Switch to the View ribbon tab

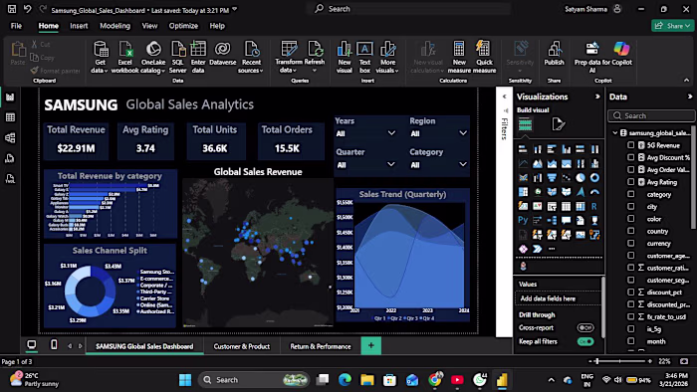149,26
